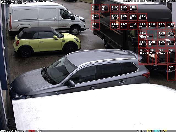176x132 pixels.
Task: Select motion detection zone 99
Action: pos(105,8)
